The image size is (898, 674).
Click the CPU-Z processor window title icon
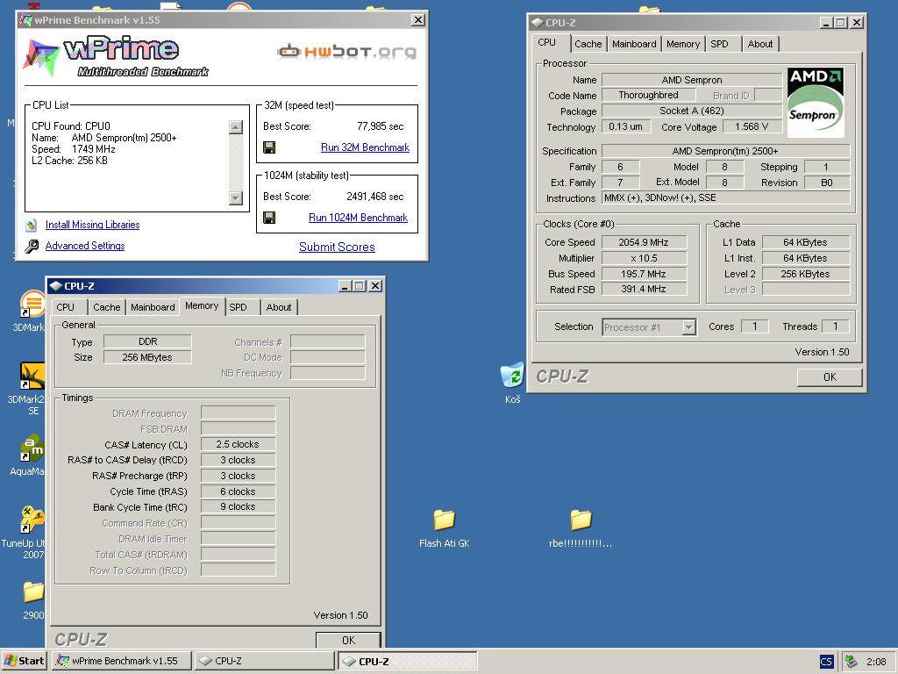click(x=538, y=23)
